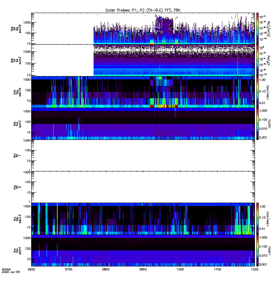
Task: Click the 0800 time axis label
Action: tap(106, 269)
